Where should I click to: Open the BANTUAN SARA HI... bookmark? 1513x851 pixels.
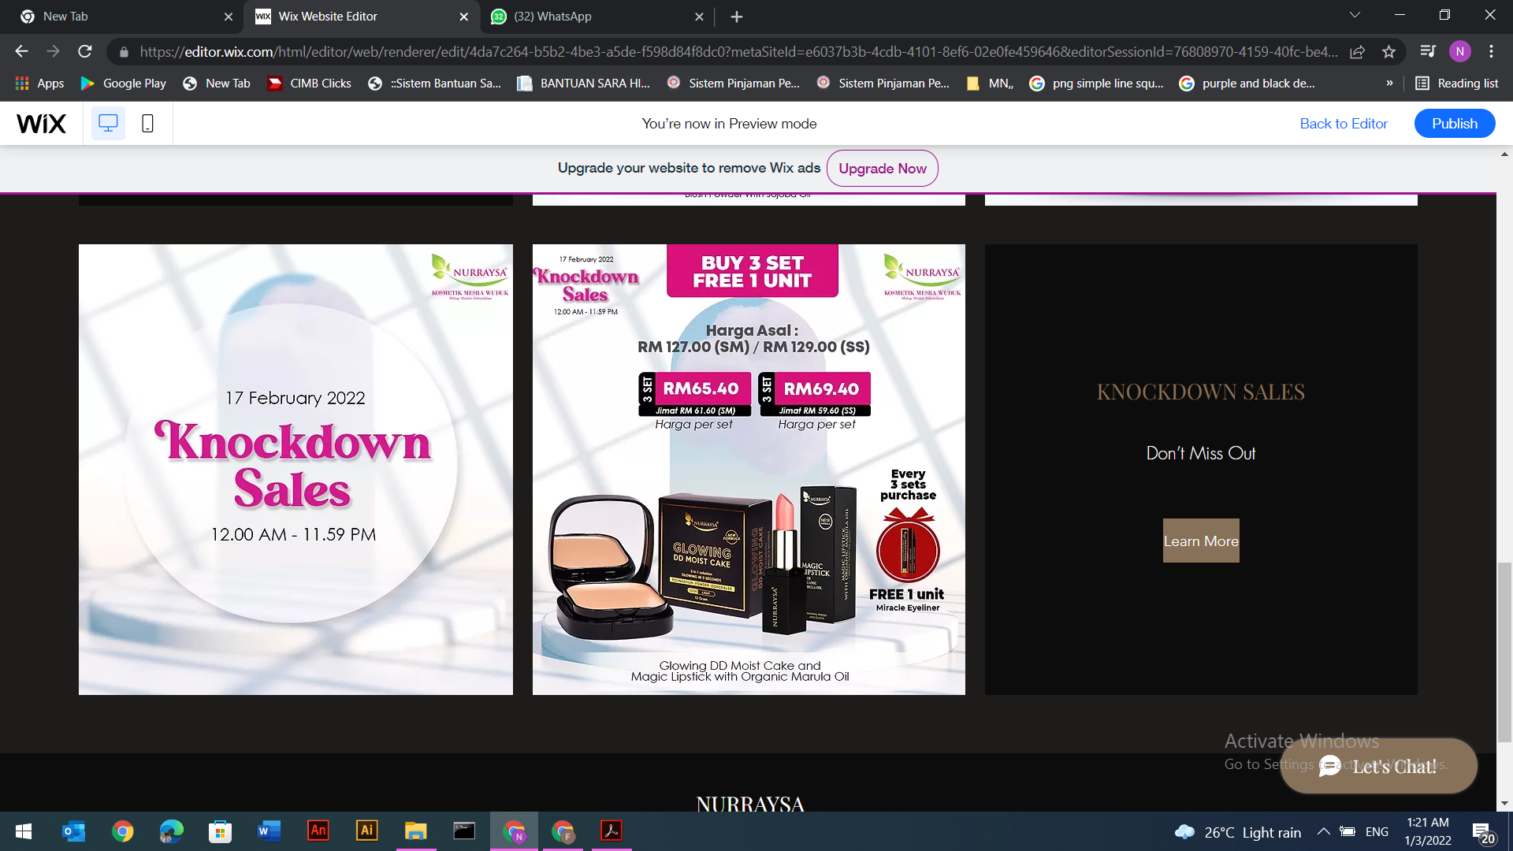(x=583, y=83)
